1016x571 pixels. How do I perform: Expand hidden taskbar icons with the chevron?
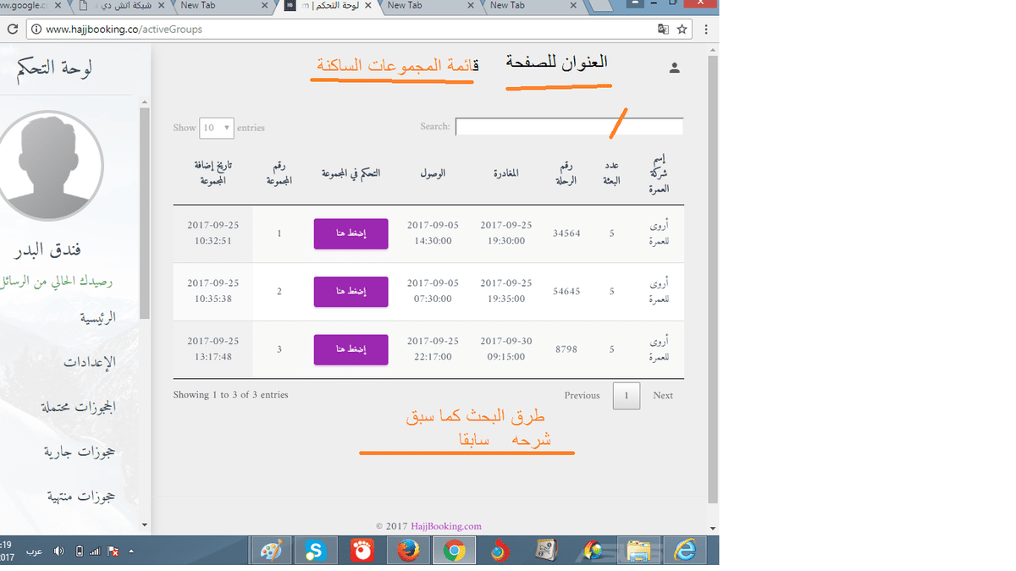point(130,550)
